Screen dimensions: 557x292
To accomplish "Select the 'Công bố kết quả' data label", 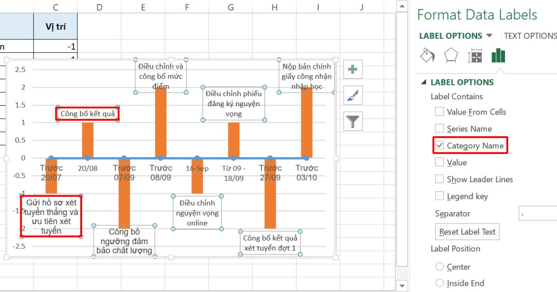I will coord(87,113).
